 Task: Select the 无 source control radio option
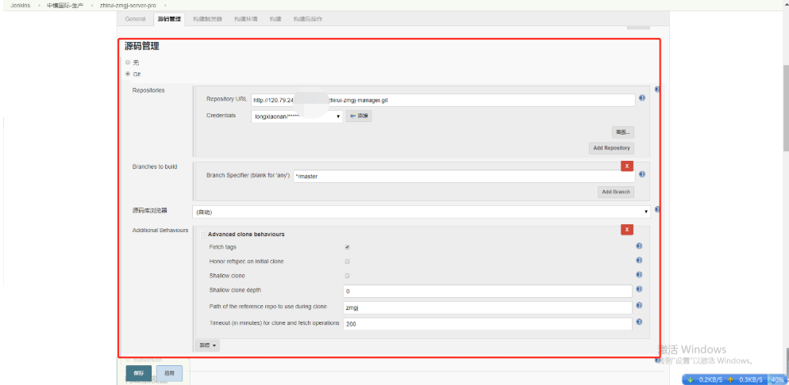tap(127, 63)
